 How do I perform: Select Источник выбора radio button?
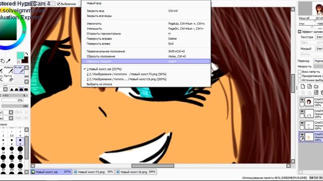point(299,80)
